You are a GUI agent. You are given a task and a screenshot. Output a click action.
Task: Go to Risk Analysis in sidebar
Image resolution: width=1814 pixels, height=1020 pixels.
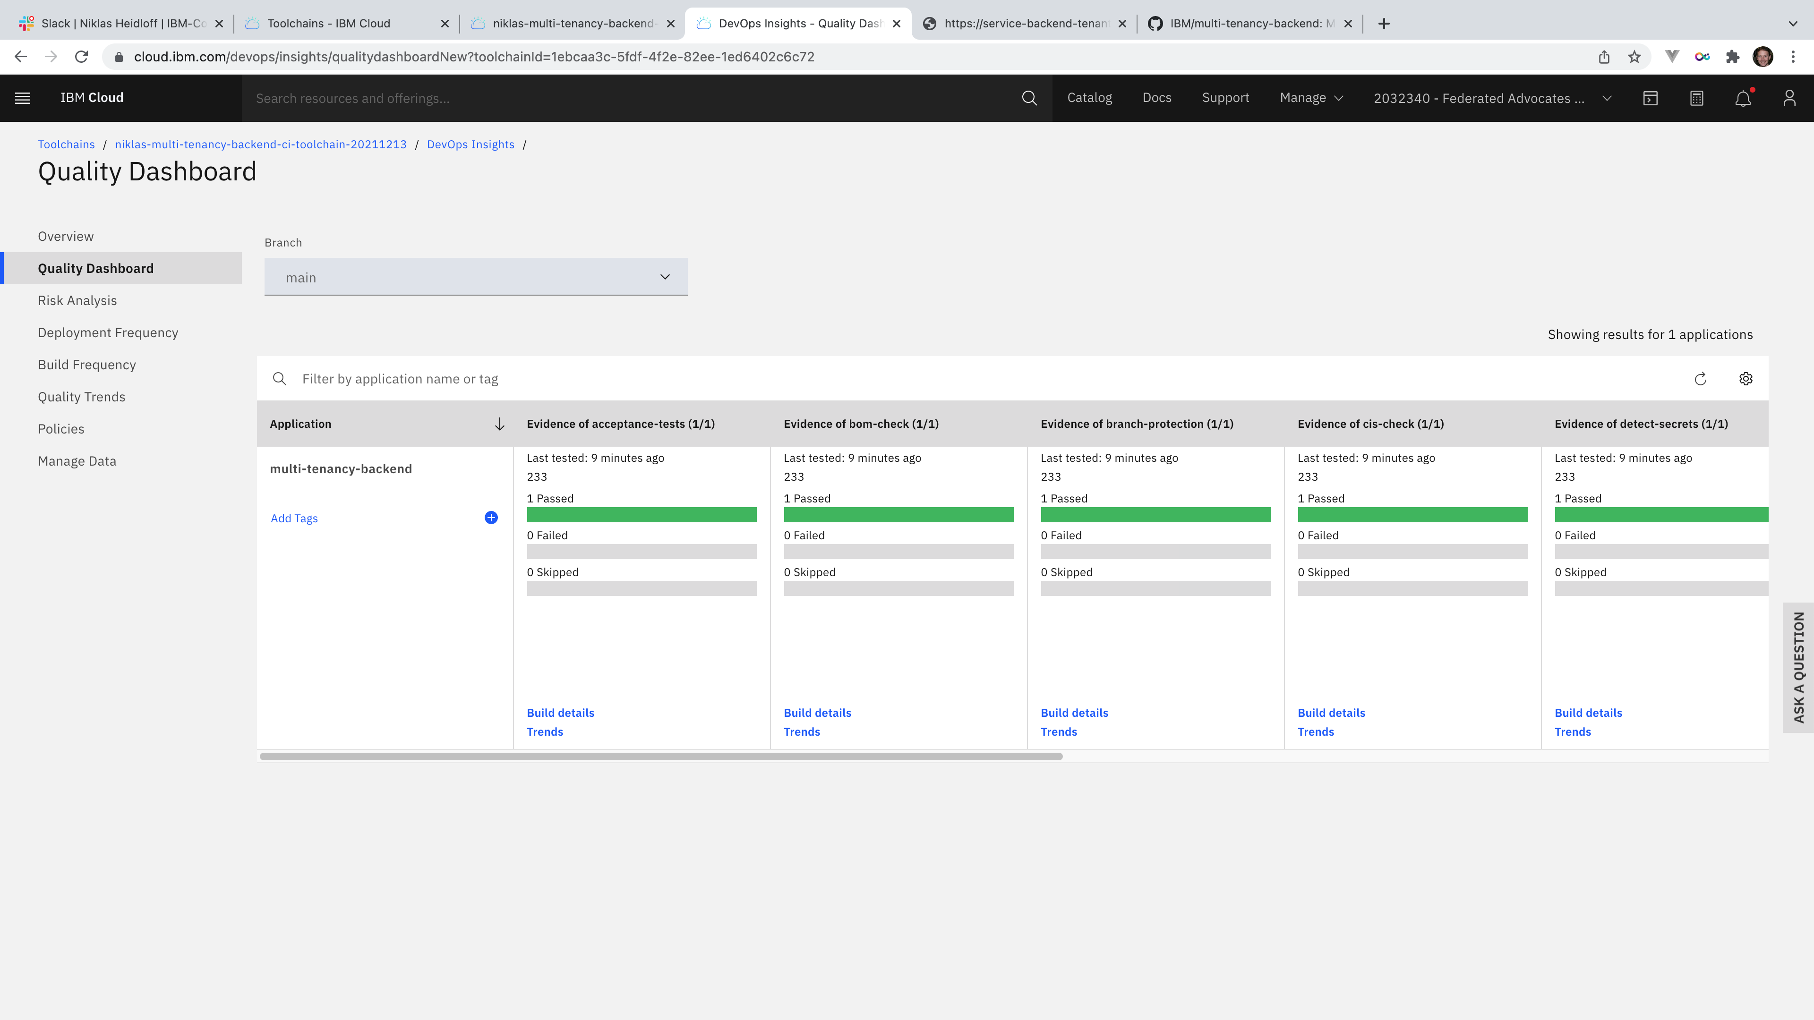[x=77, y=301]
